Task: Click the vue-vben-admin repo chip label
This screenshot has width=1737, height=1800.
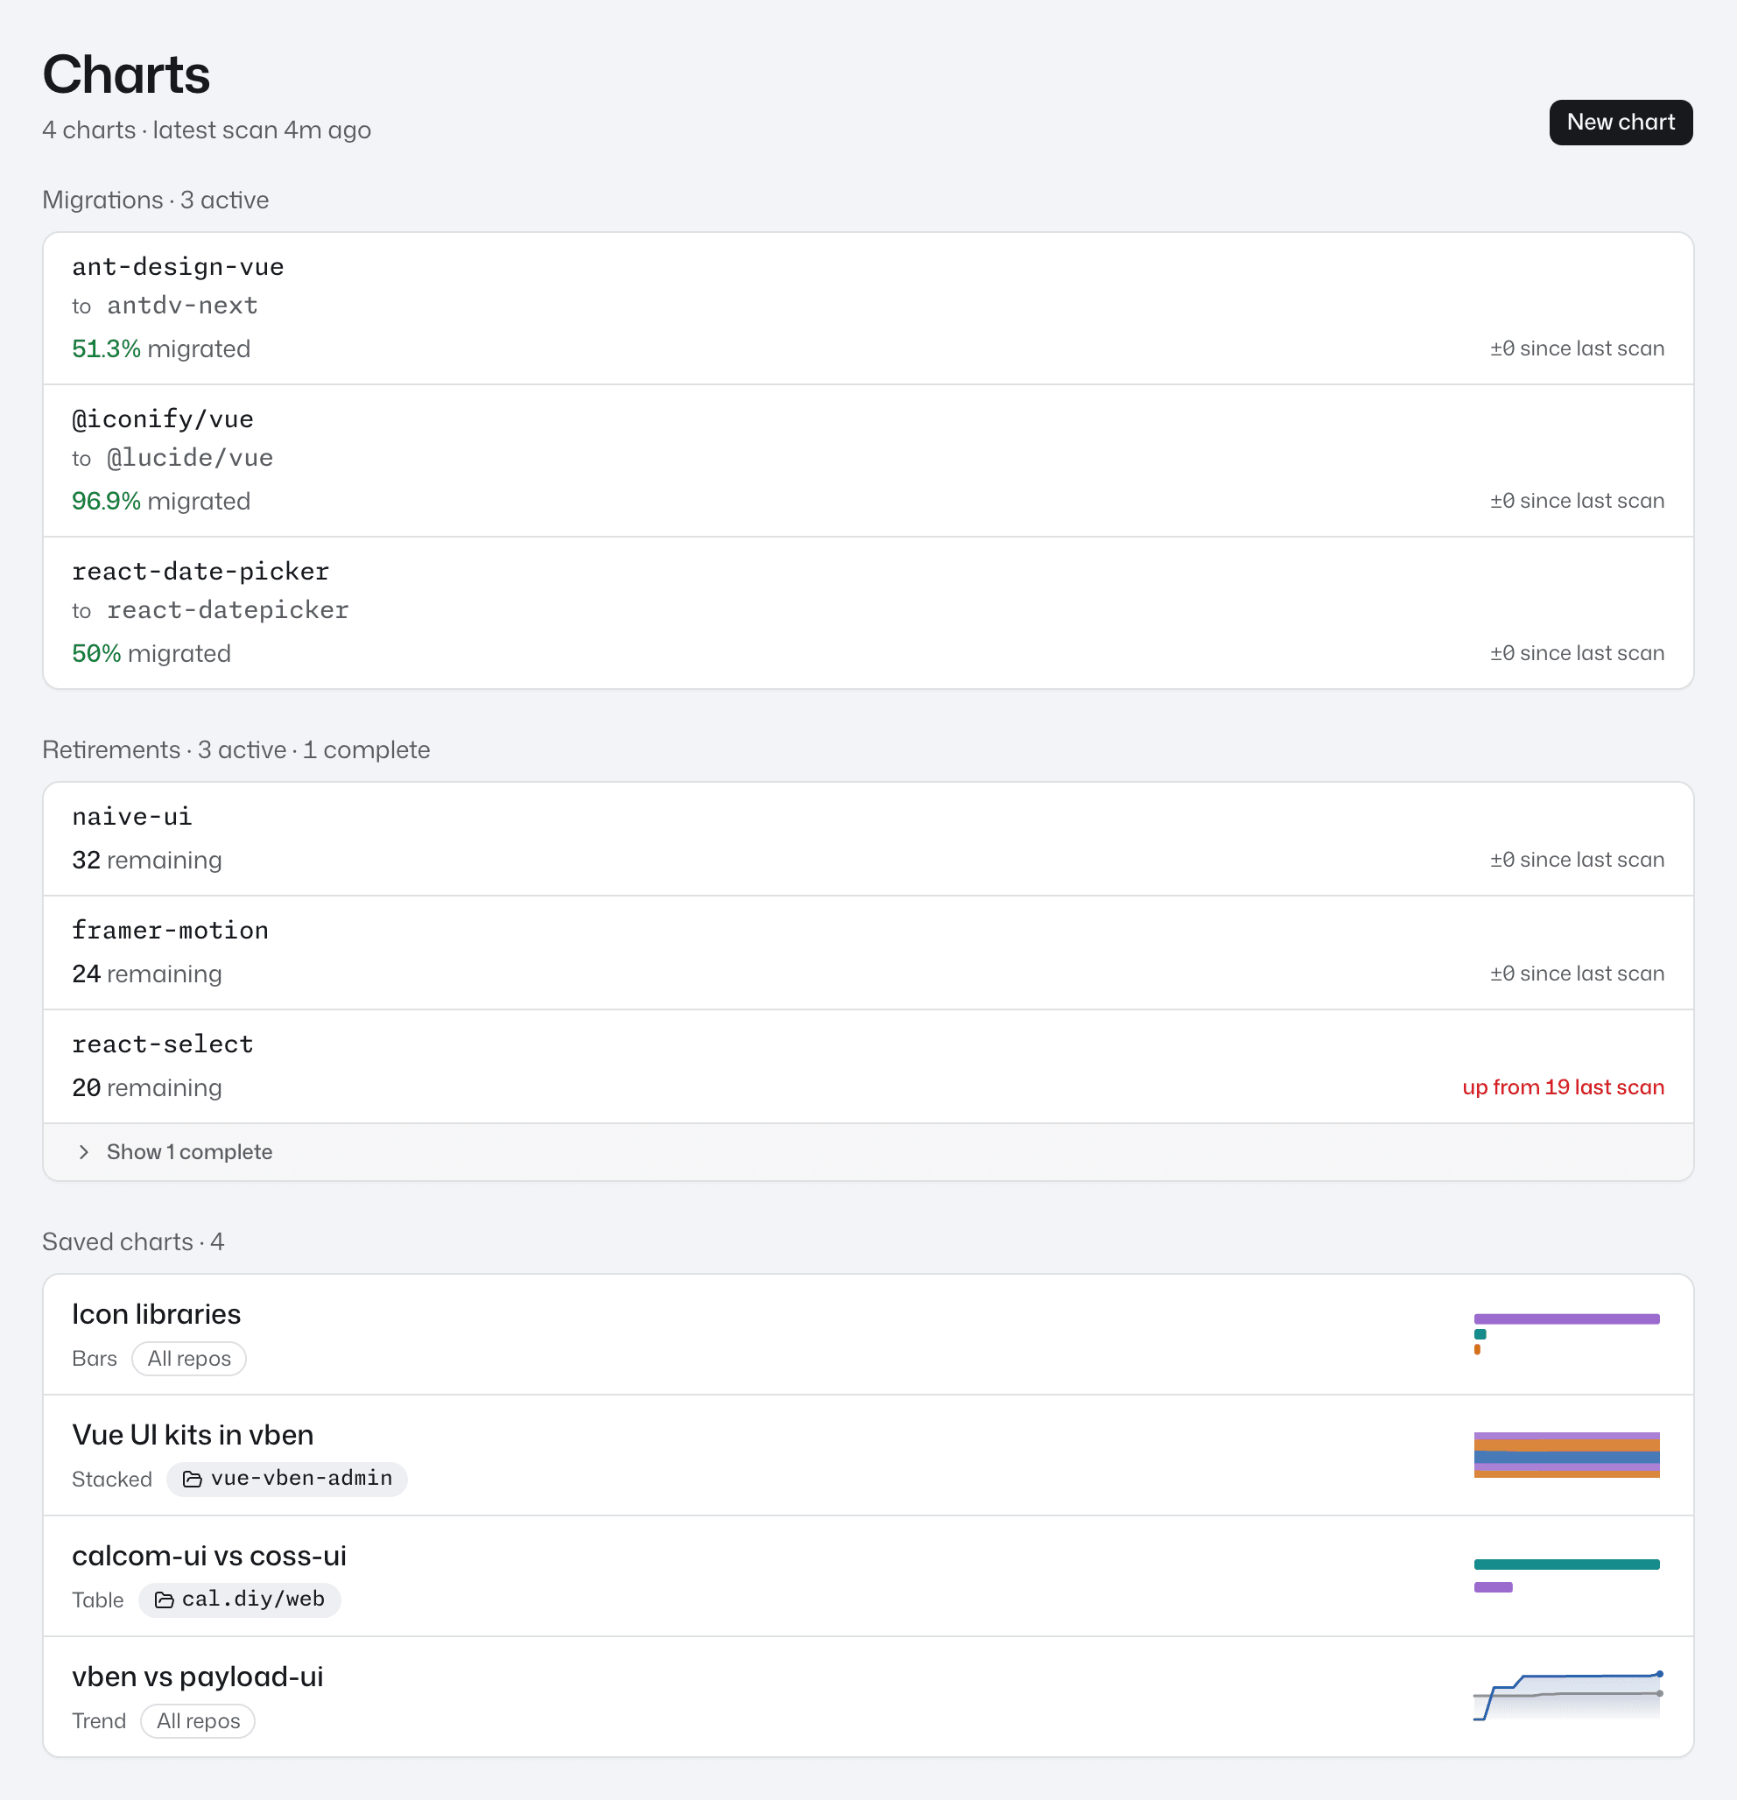Action: pyautogui.click(x=301, y=1479)
